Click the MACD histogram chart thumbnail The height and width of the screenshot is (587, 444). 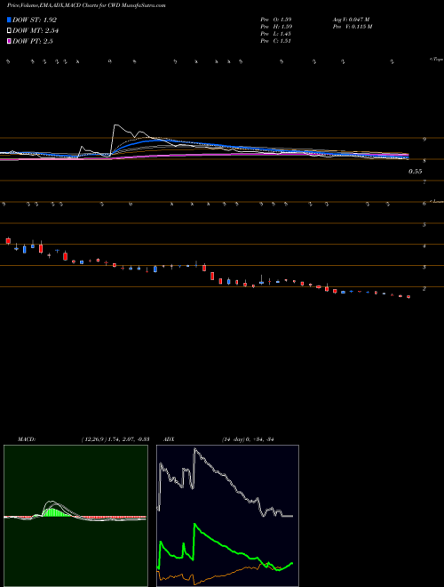(75, 516)
